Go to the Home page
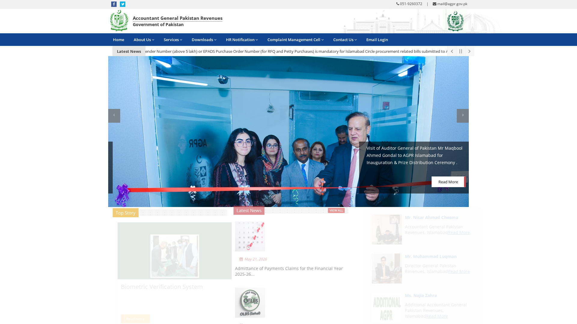 pos(118,40)
